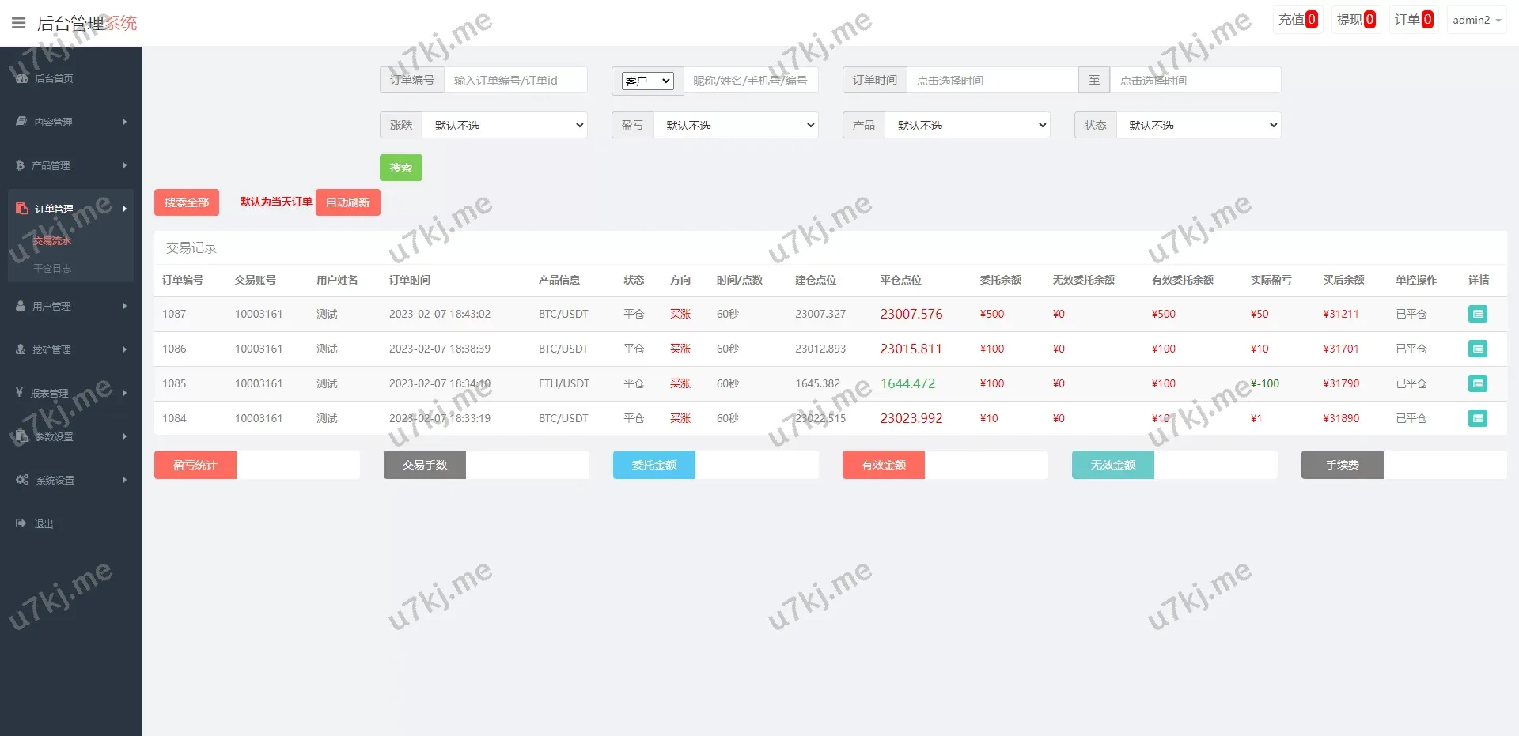Open 后台首页 from the sidebar
Image resolution: width=1519 pixels, height=736 pixels.
coord(54,78)
